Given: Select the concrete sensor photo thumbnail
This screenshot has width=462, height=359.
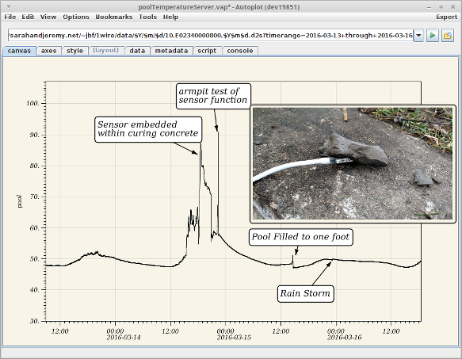Looking at the screenshot, I should pos(353,163).
